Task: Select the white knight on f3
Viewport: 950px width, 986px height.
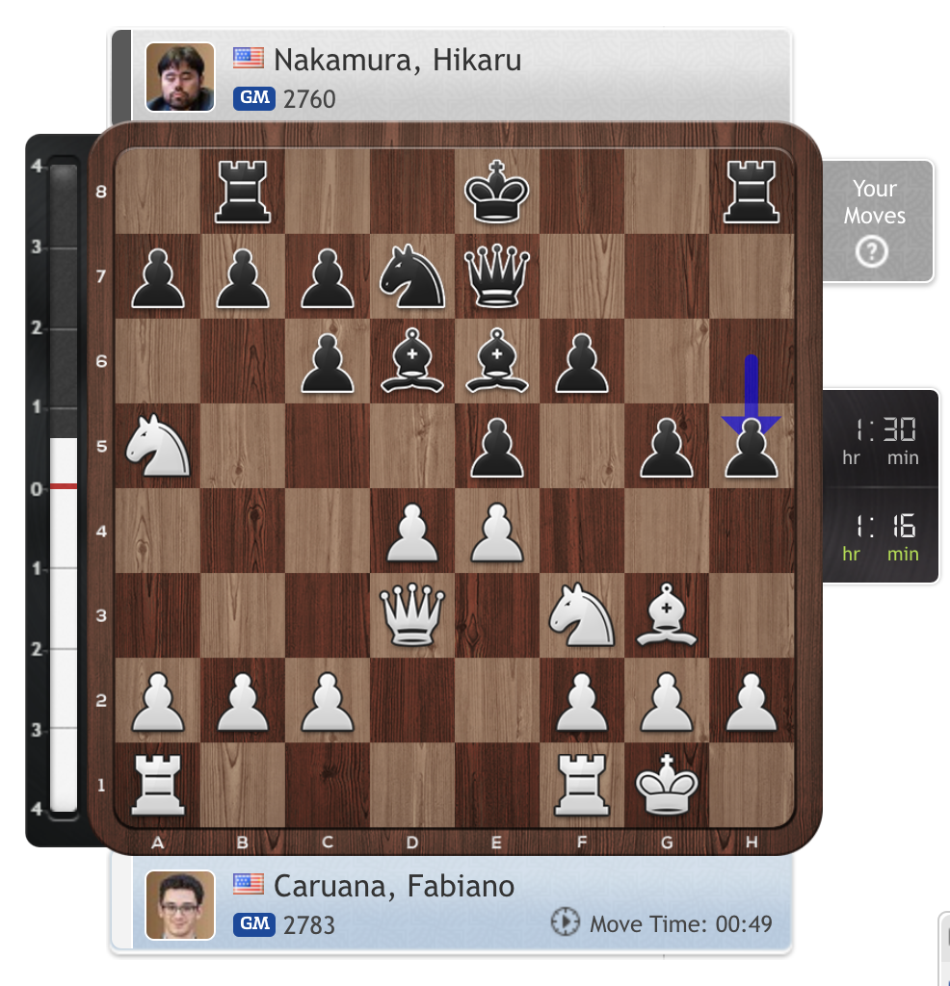Action: (582, 615)
